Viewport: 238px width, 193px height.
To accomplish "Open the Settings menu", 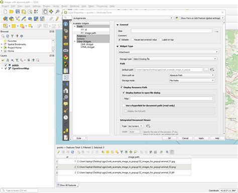I will coord(37,6).
